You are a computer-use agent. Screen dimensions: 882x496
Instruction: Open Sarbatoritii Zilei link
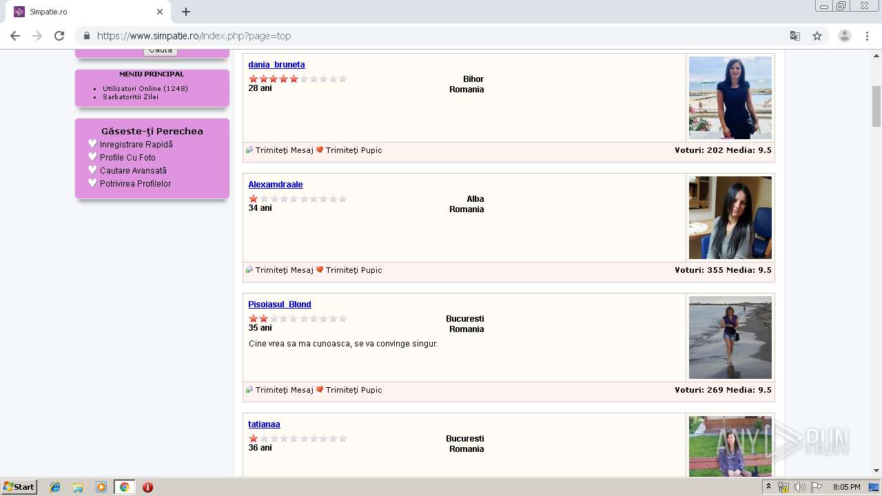point(130,96)
